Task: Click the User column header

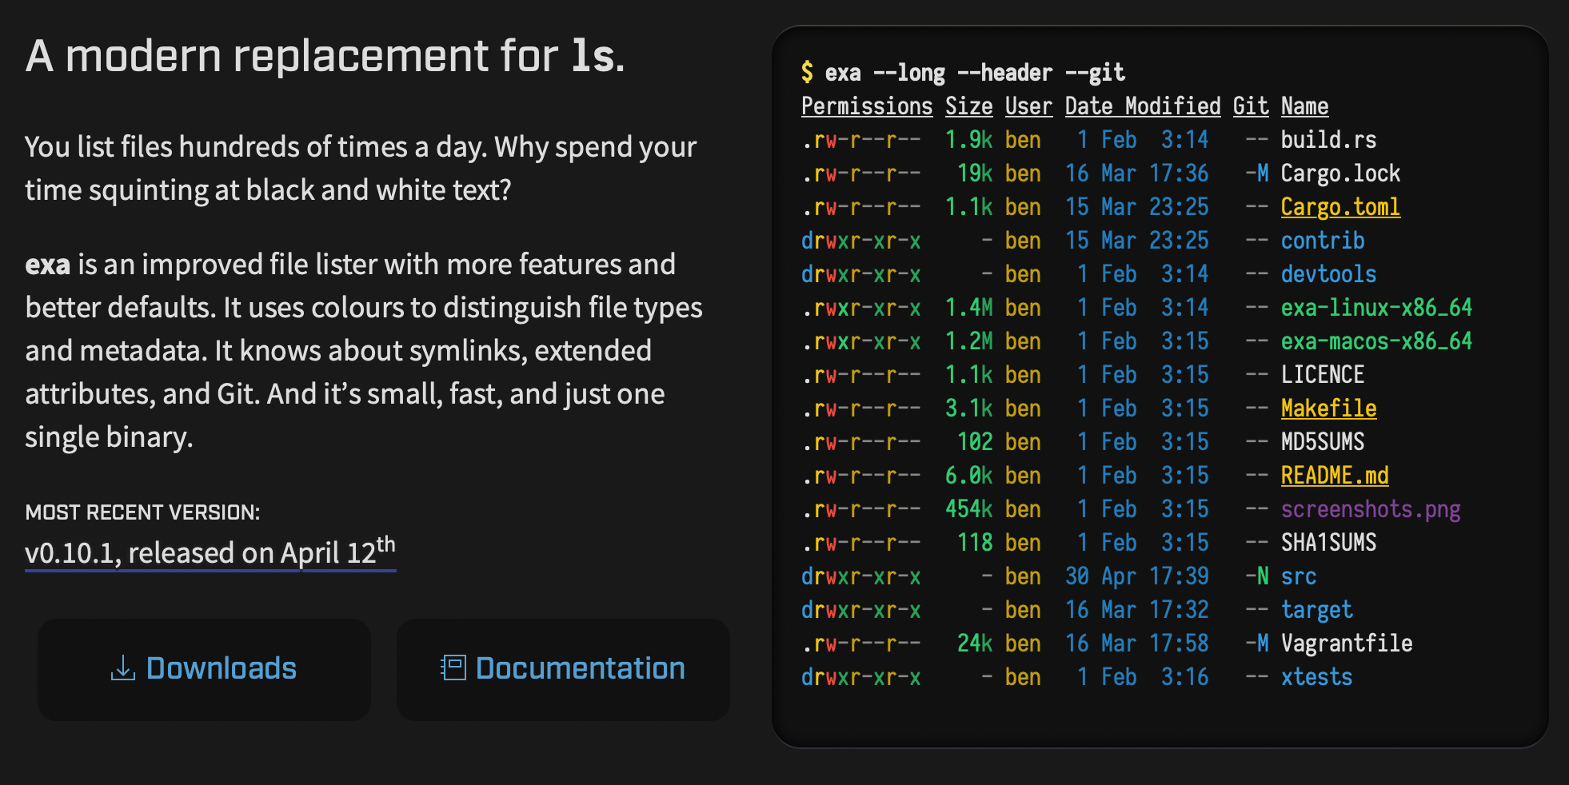Action: (1028, 106)
